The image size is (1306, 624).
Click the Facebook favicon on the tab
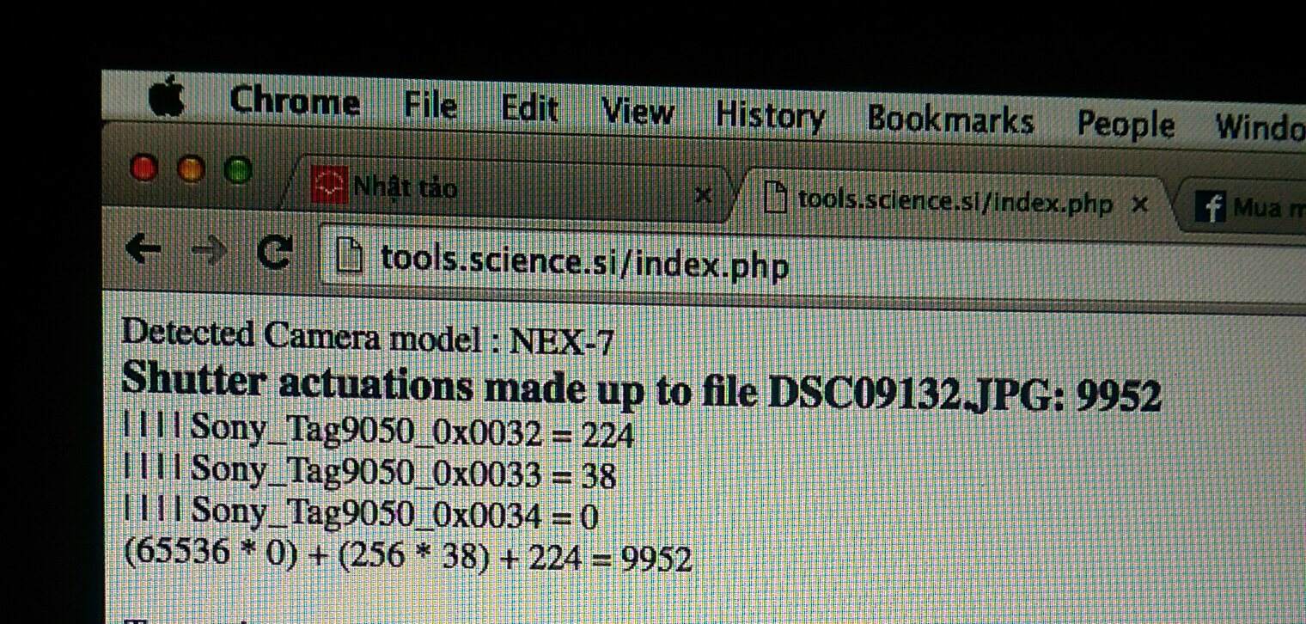point(1210,208)
